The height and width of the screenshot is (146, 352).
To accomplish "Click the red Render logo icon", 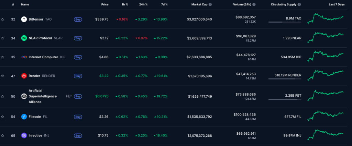I will point(24,76).
